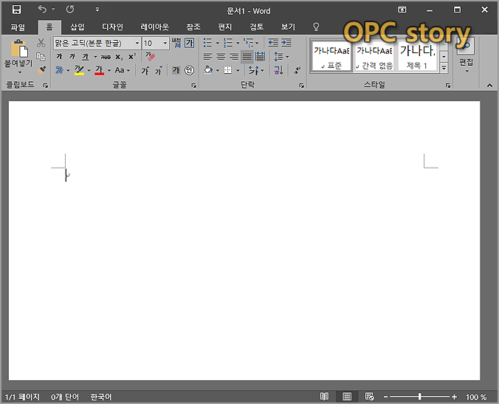This screenshot has width=499, height=404.
Task: Open the Change Case Aa dropdown
Action: [123, 70]
